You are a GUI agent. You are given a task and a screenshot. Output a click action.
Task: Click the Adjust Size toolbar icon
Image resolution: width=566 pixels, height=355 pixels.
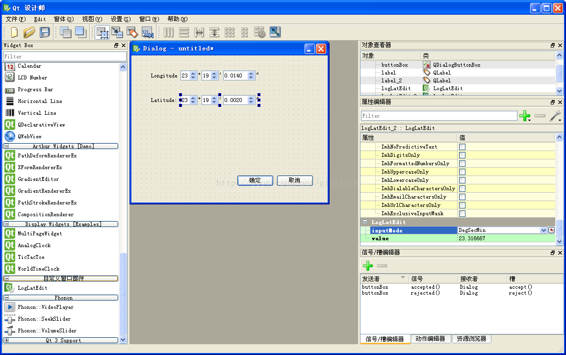click(x=275, y=32)
